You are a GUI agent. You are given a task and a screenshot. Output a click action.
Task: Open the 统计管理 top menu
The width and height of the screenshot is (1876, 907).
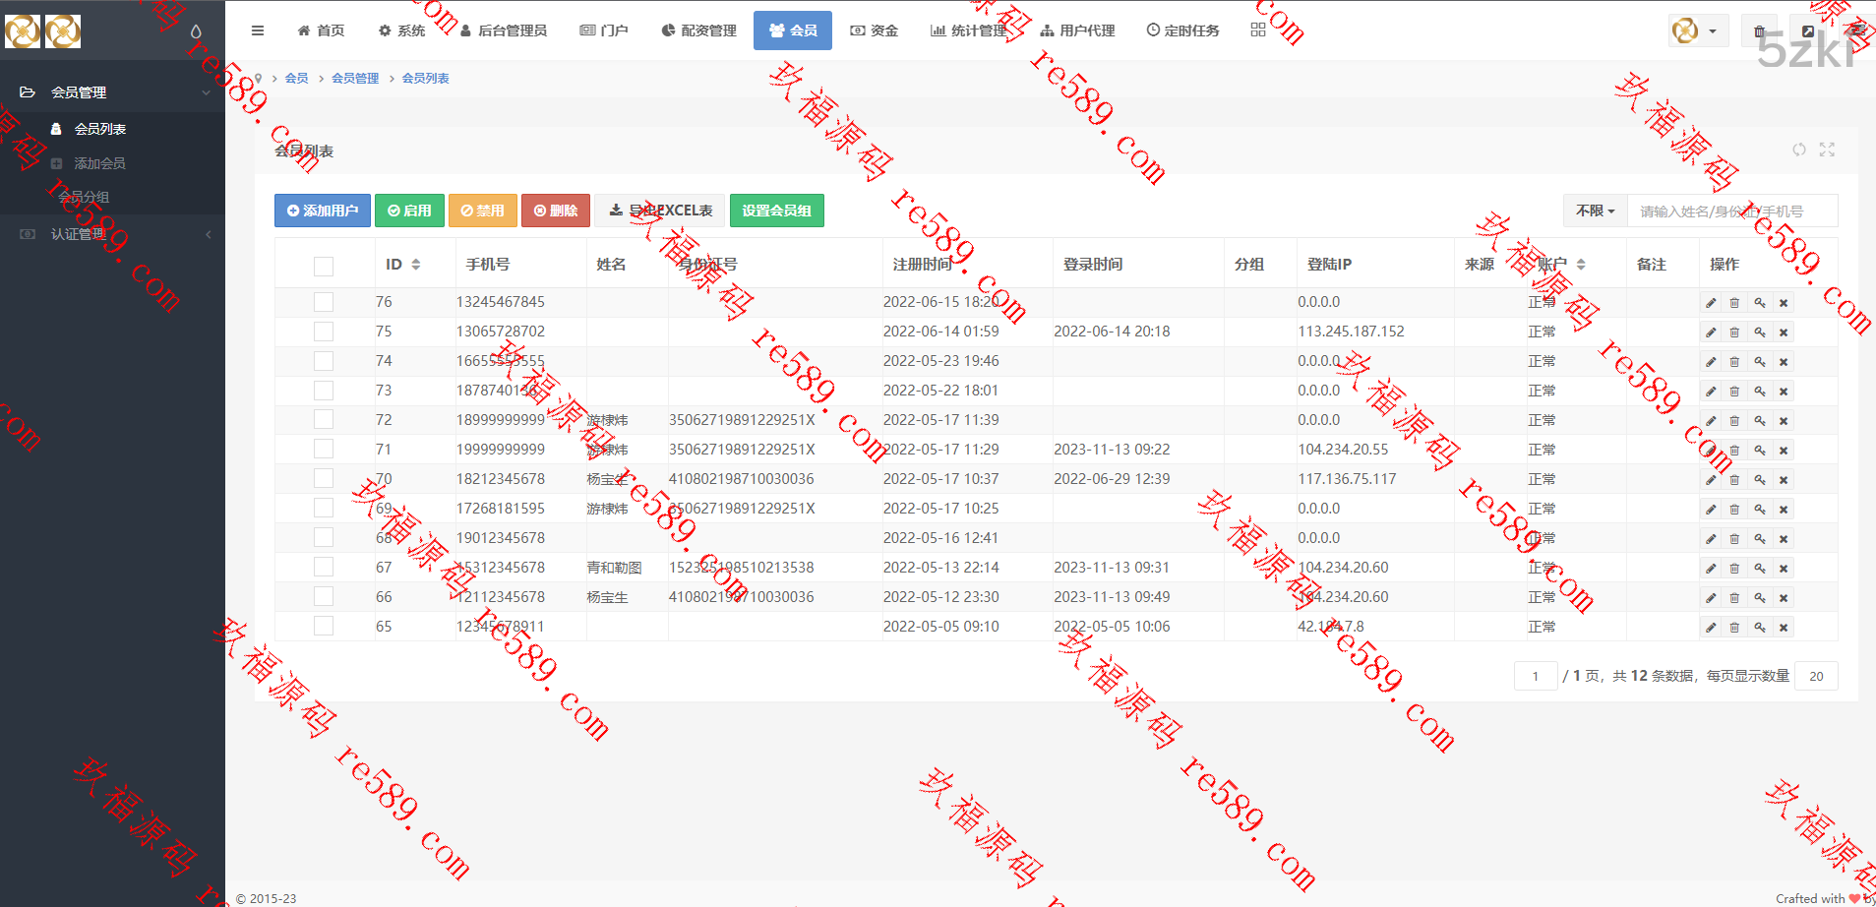[968, 30]
